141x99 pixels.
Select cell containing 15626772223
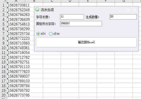[x=16, y=38]
